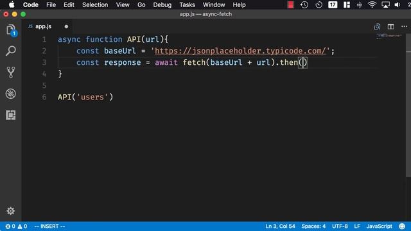
Task: Open the View menu
Action: (123, 4)
